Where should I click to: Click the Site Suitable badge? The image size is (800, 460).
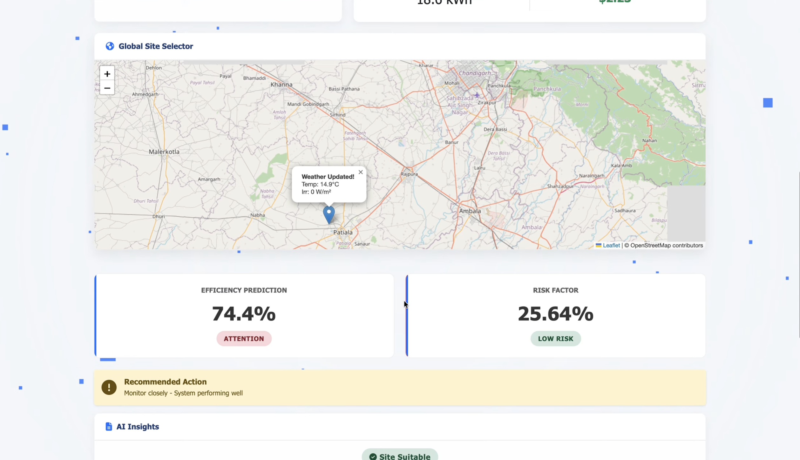[400, 456]
